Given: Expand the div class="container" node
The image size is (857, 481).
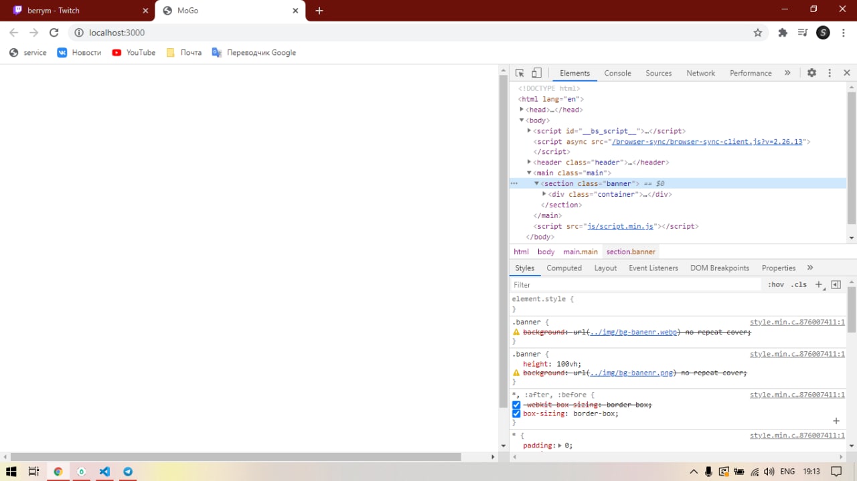Looking at the screenshot, I should click(x=544, y=194).
